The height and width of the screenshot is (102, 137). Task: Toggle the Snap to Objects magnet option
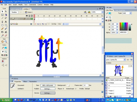pyautogui.click(x=3, y=61)
